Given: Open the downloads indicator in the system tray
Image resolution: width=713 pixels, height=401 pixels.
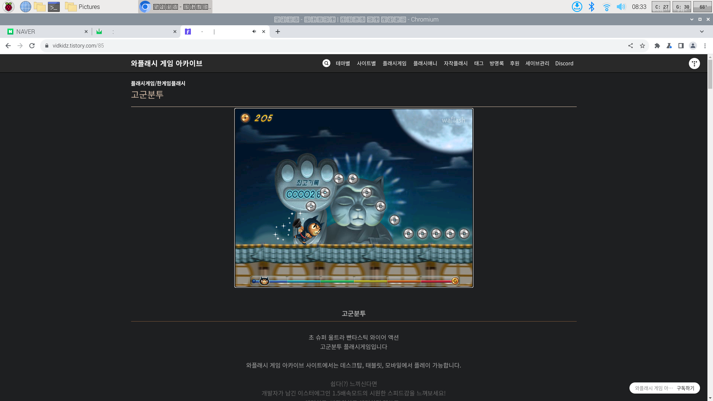Looking at the screenshot, I should pos(577,7).
